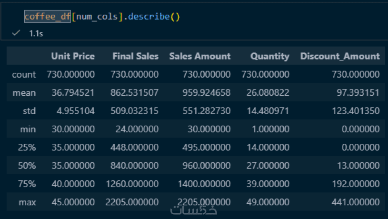Select the Discount_Amount column header
Screen dimensions: 388x219
pos(339,56)
